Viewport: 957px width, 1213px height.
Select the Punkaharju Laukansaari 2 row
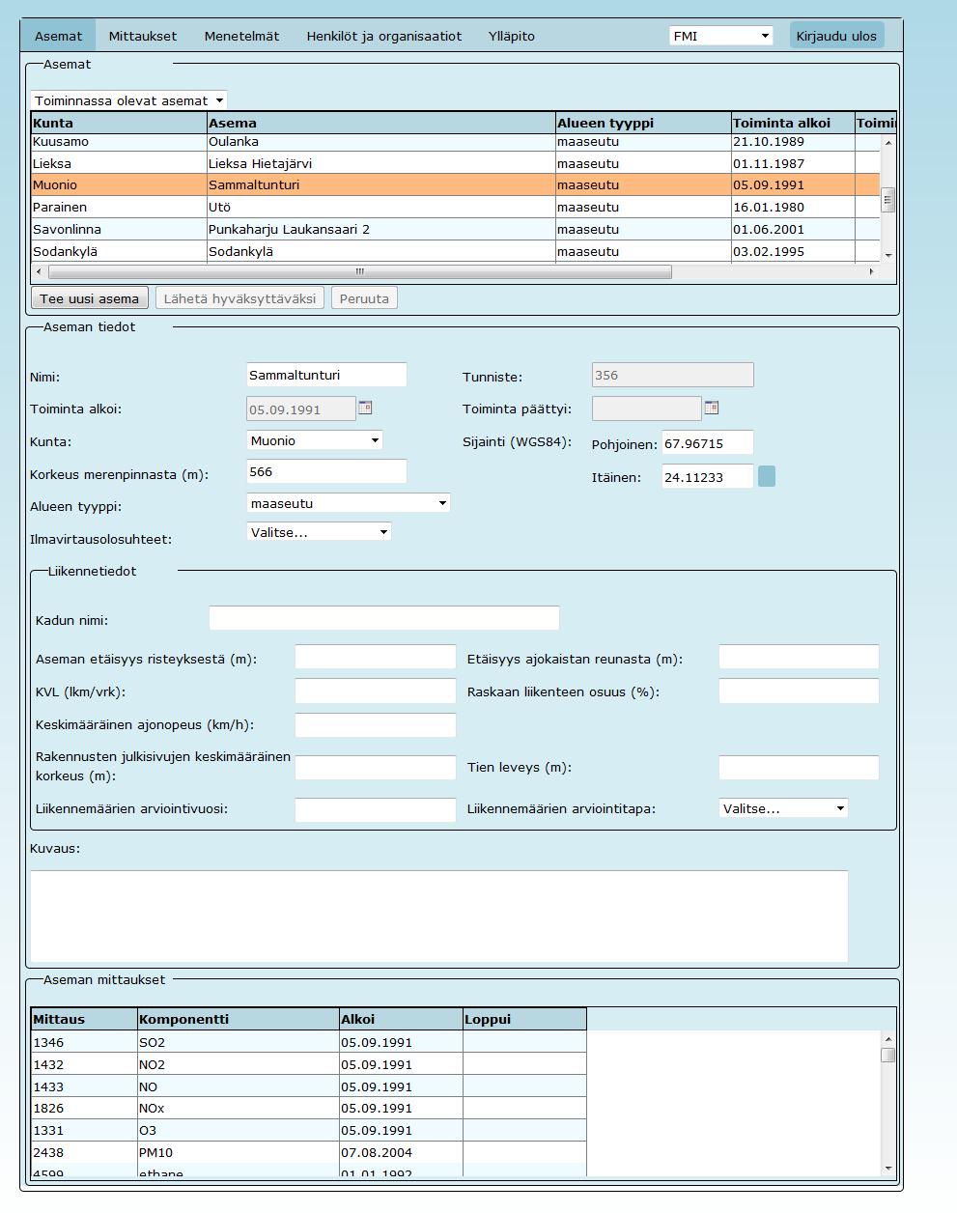point(456,229)
